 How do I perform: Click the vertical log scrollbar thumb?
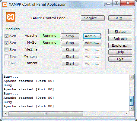131,101
